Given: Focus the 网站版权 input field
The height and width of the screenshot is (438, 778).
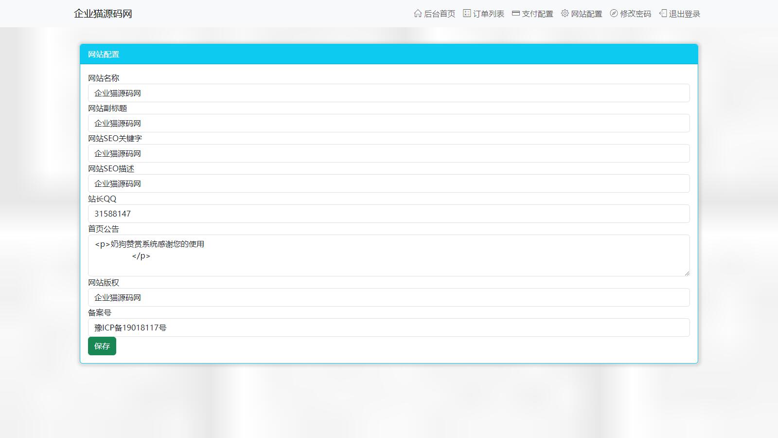Looking at the screenshot, I should click(389, 297).
